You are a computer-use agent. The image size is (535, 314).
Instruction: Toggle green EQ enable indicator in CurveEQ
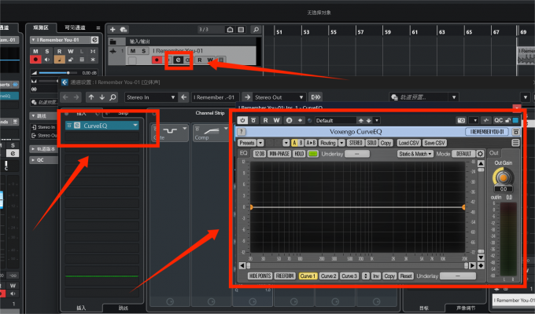312,154
